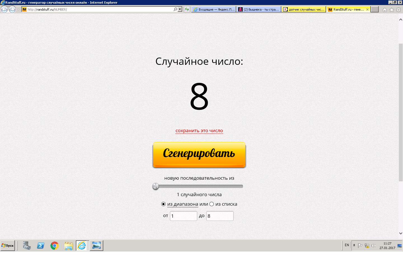Open the browser Home page icon
Viewport: 403px width, 261px height.
(385, 10)
